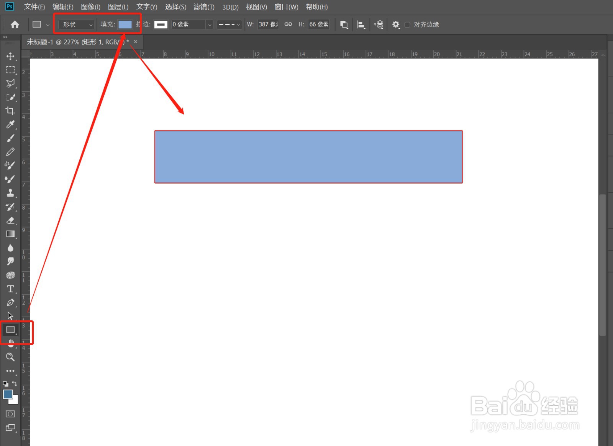Click the height H input field
The width and height of the screenshot is (613, 446).
pos(319,25)
